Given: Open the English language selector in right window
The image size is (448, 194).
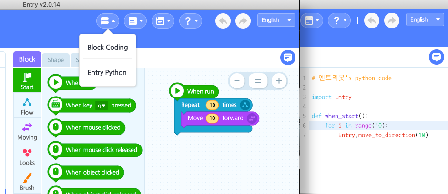Looking at the screenshot, I should pos(425,19).
